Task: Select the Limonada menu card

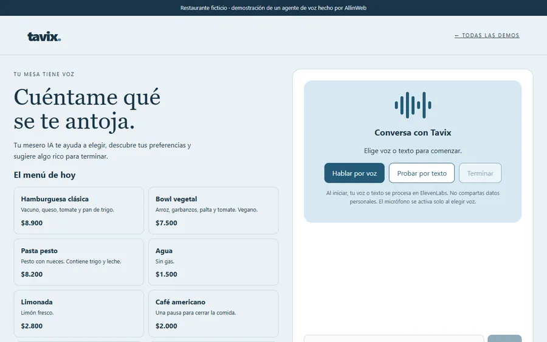Action: click(79, 313)
